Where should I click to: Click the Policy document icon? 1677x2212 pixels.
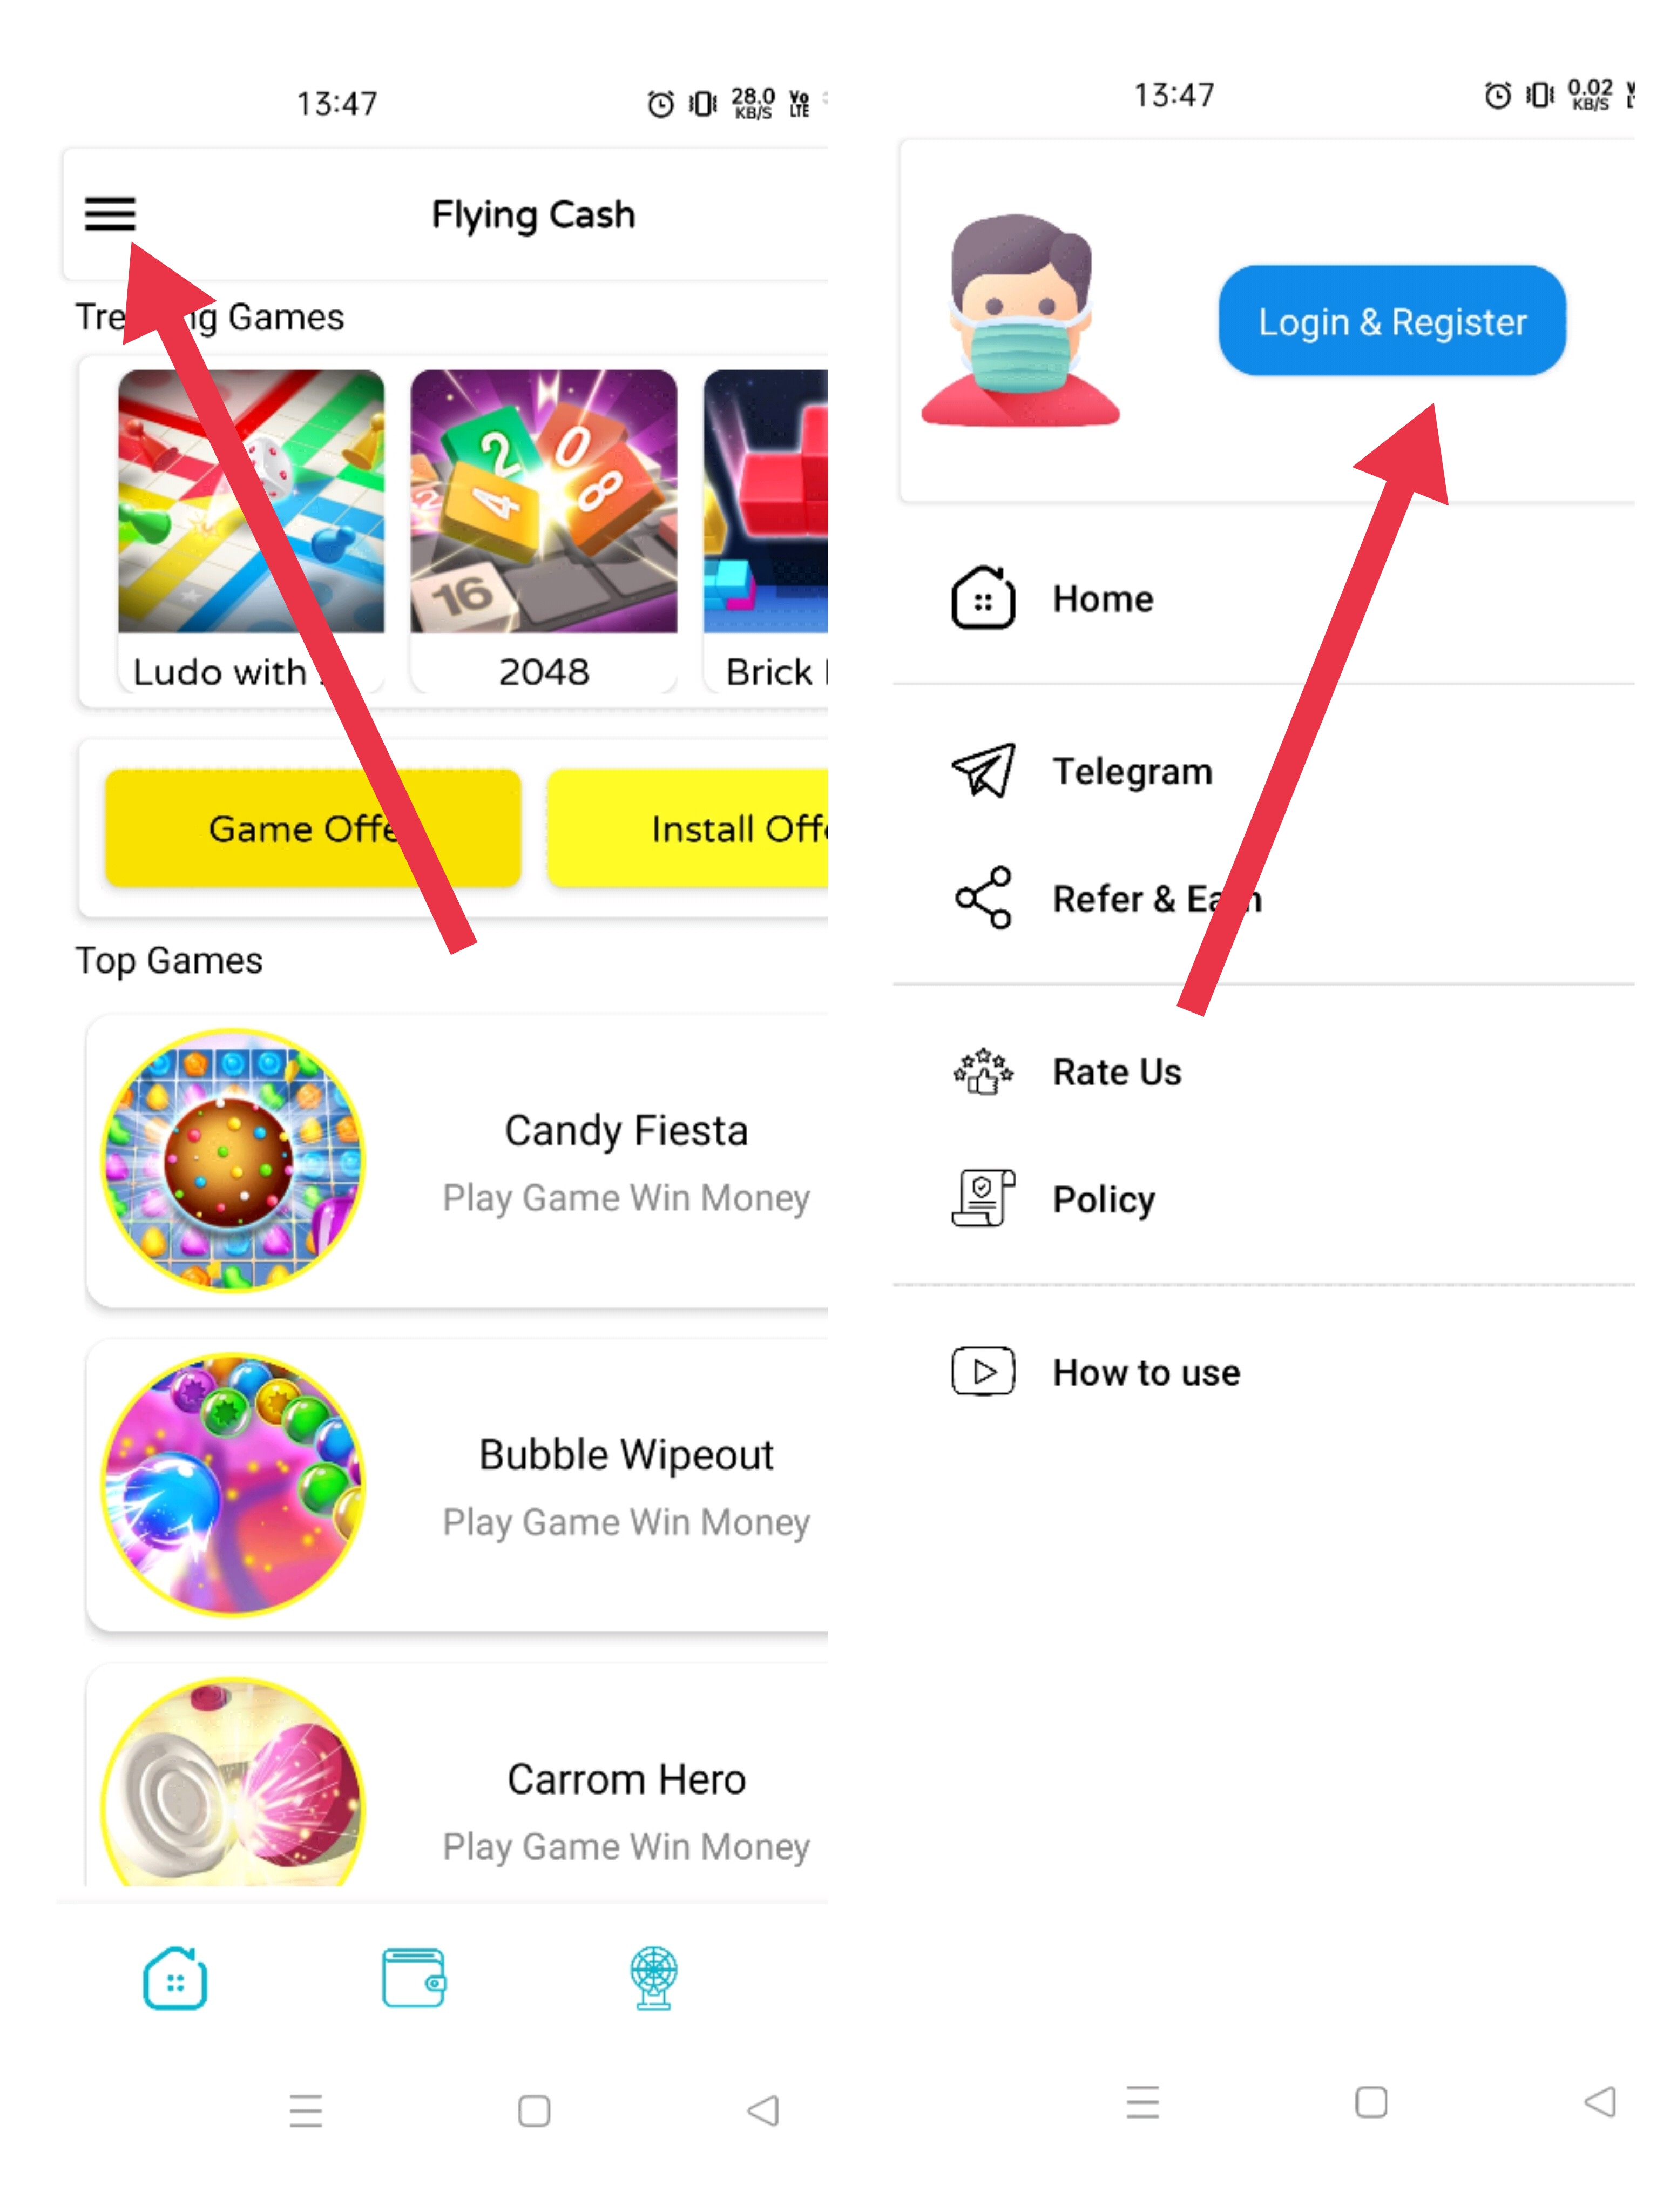tap(983, 1198)
